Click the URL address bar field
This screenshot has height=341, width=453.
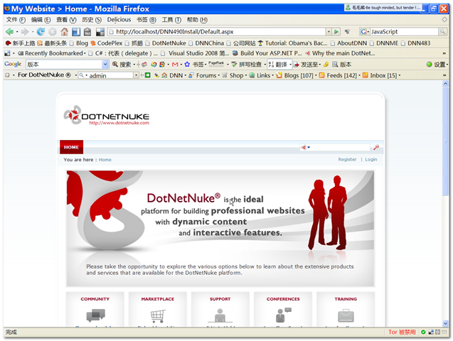click(x=217, y=31)
